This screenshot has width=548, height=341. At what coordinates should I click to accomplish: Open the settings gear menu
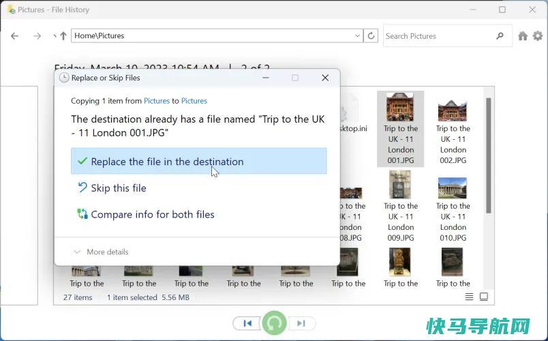point(538,35)
